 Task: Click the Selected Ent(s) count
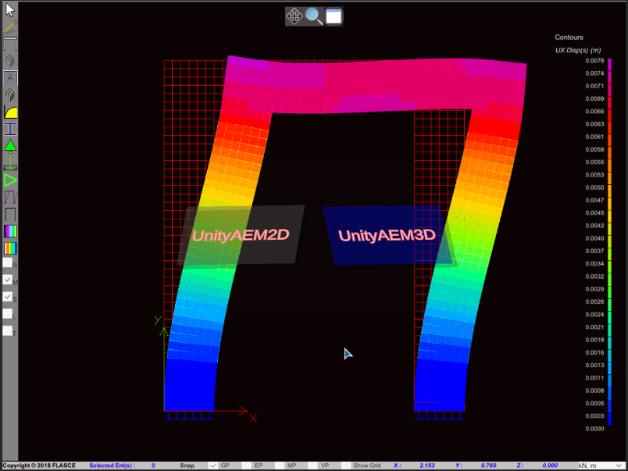coord(155,465)
